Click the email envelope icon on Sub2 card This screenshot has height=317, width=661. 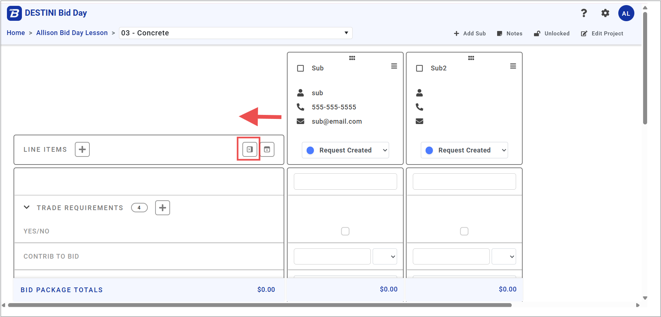[x=419, y=121]
